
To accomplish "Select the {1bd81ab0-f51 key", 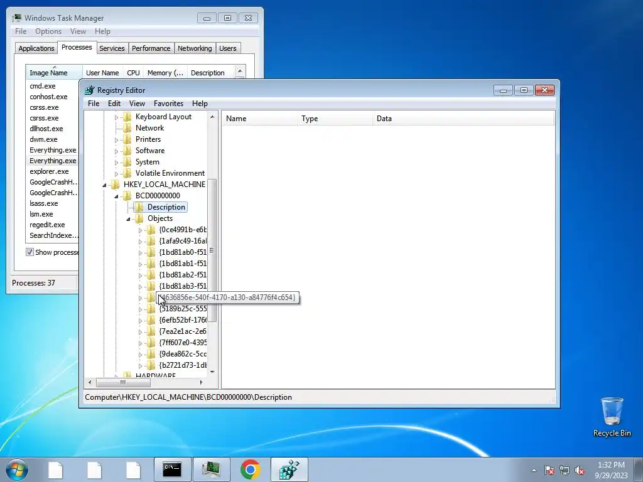I will (183, 252).
